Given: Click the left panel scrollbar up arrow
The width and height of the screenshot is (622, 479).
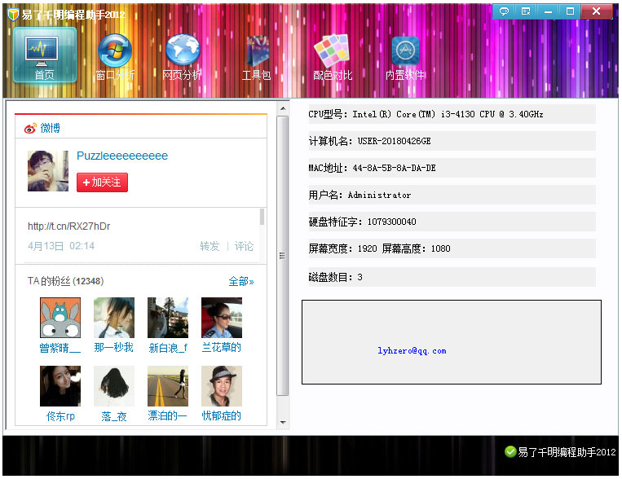Looking at the screenshot, I should 283,108.
